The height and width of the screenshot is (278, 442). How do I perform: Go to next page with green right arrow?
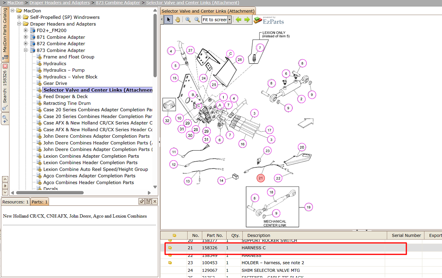(x=247, y=20)
